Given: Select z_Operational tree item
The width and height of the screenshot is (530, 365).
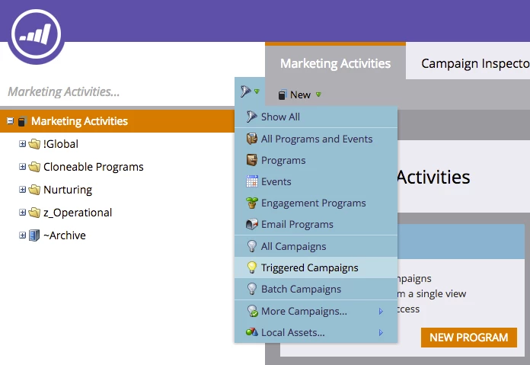Looking at the screenshot, I should tap(78, 213).
